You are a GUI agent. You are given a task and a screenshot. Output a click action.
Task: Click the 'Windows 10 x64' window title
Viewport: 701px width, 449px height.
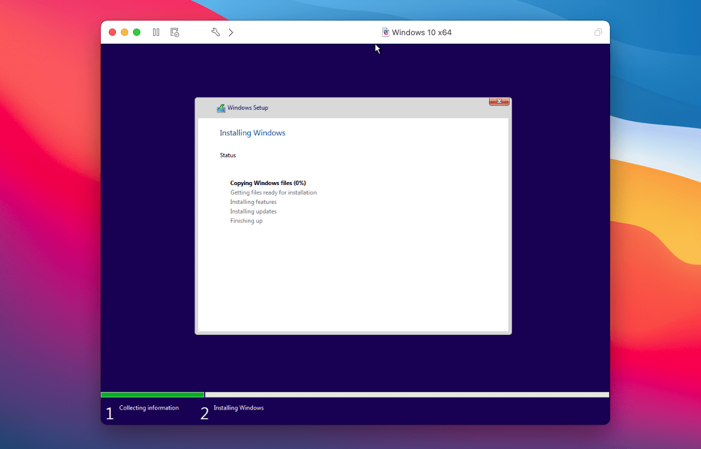point(422,32)
